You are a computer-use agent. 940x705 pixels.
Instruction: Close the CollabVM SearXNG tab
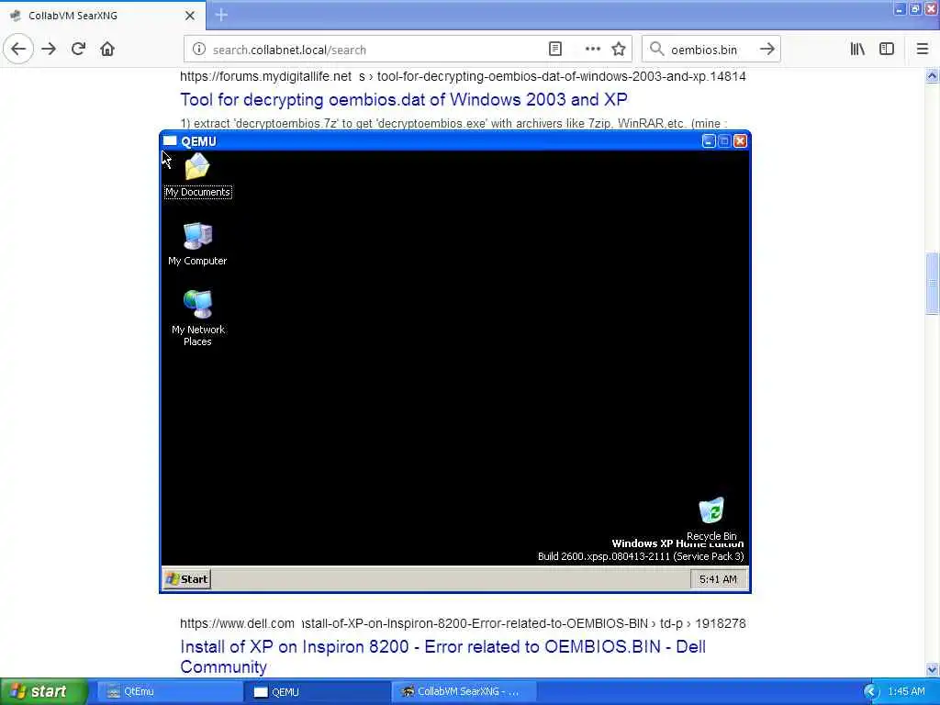[x=189, y=16]
